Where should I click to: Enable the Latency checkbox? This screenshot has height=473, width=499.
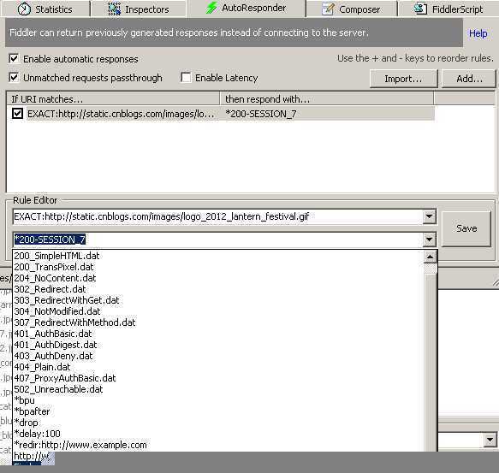click(x=186, y=77)
